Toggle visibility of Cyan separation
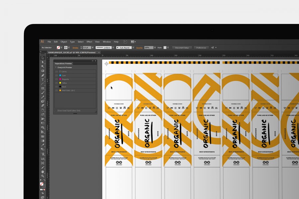 56,75
